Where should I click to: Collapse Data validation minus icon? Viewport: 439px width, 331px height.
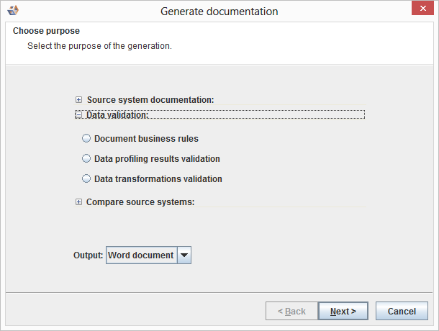point(79,114)
